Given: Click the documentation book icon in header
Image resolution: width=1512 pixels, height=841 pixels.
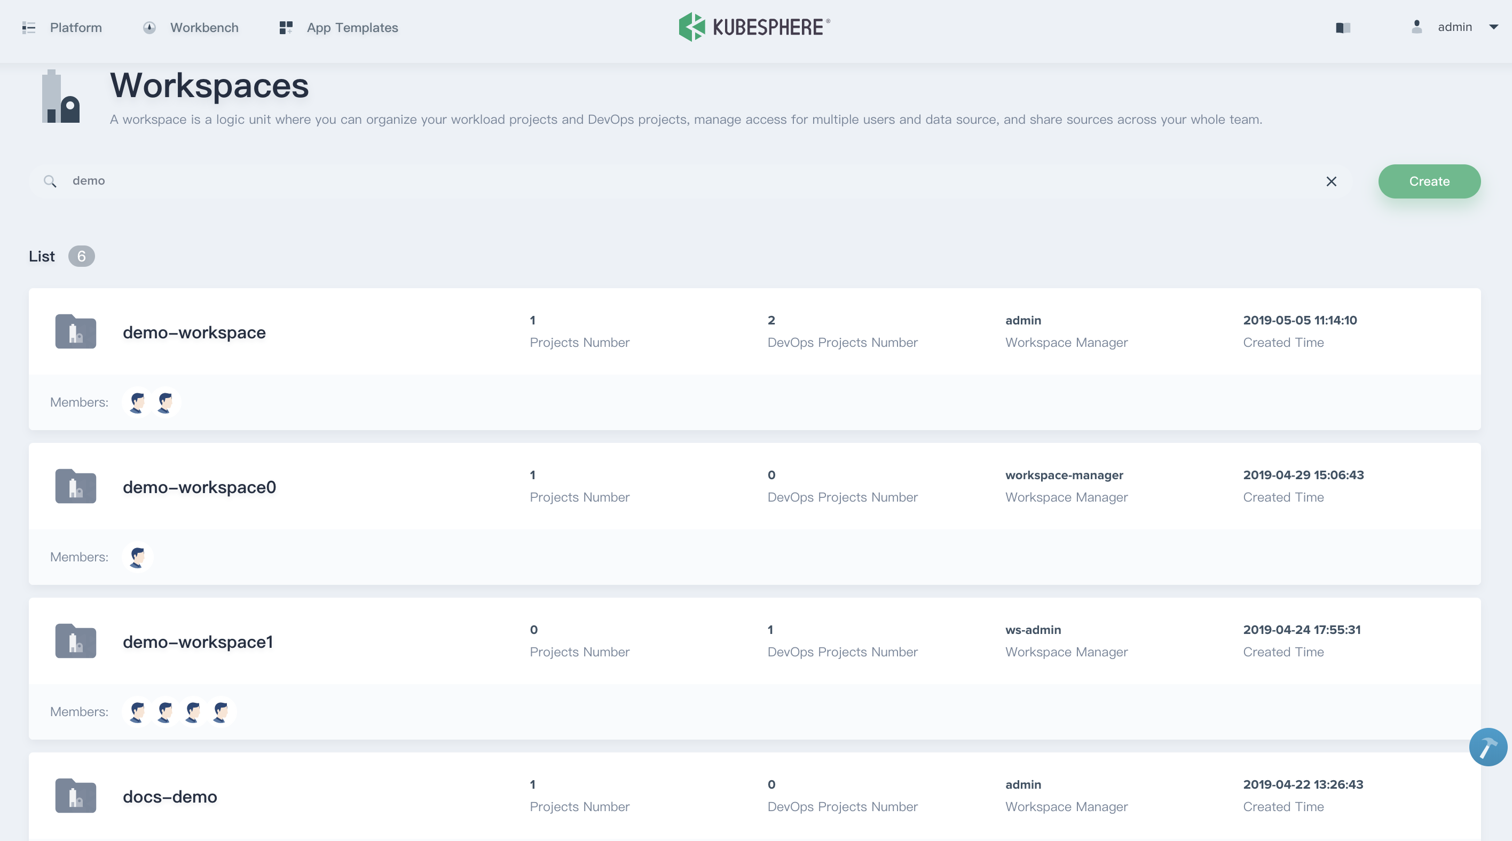Looking at the screenshot, I should coord(1343,28).
